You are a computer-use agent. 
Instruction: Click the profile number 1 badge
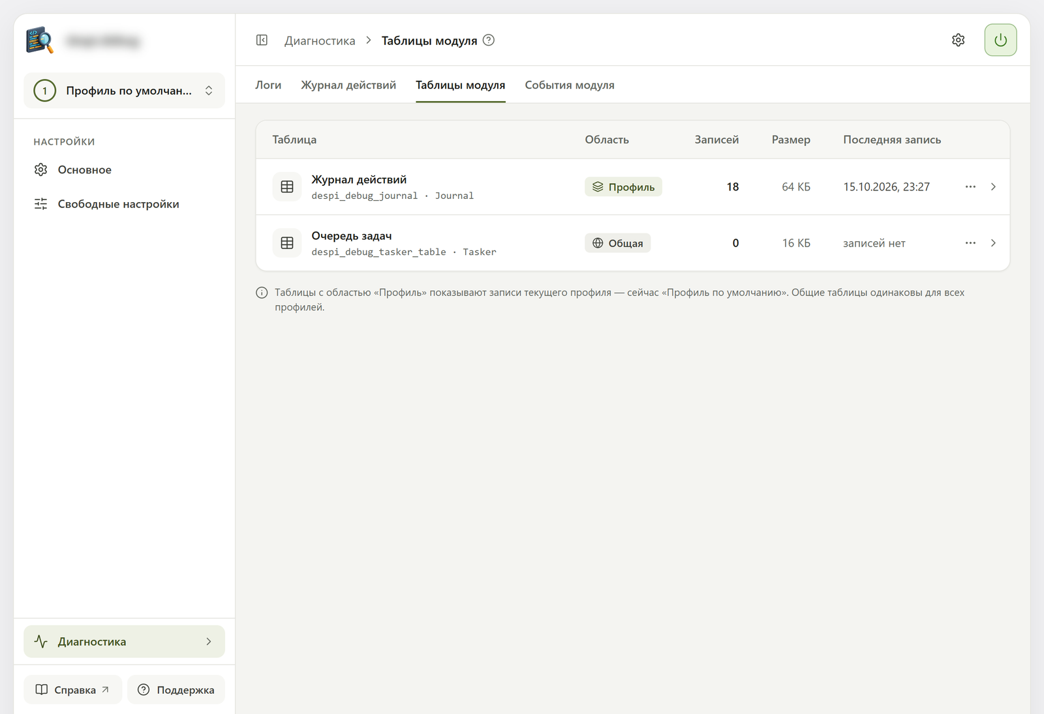click(45, 91)
